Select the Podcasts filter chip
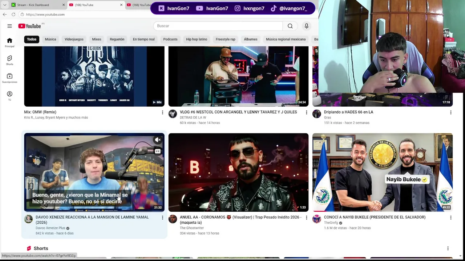The width and height of the screenshot is (465, 261). (x=170, y=39)
